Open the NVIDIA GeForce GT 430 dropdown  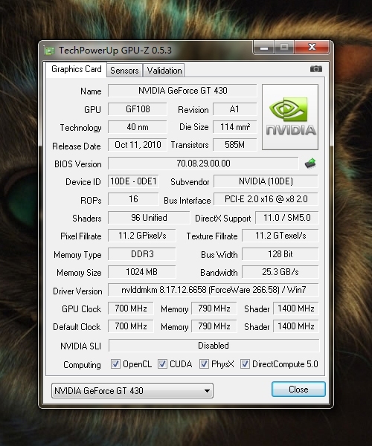click(x=132, y=390)
